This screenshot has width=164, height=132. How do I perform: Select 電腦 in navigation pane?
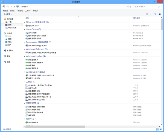7,56
